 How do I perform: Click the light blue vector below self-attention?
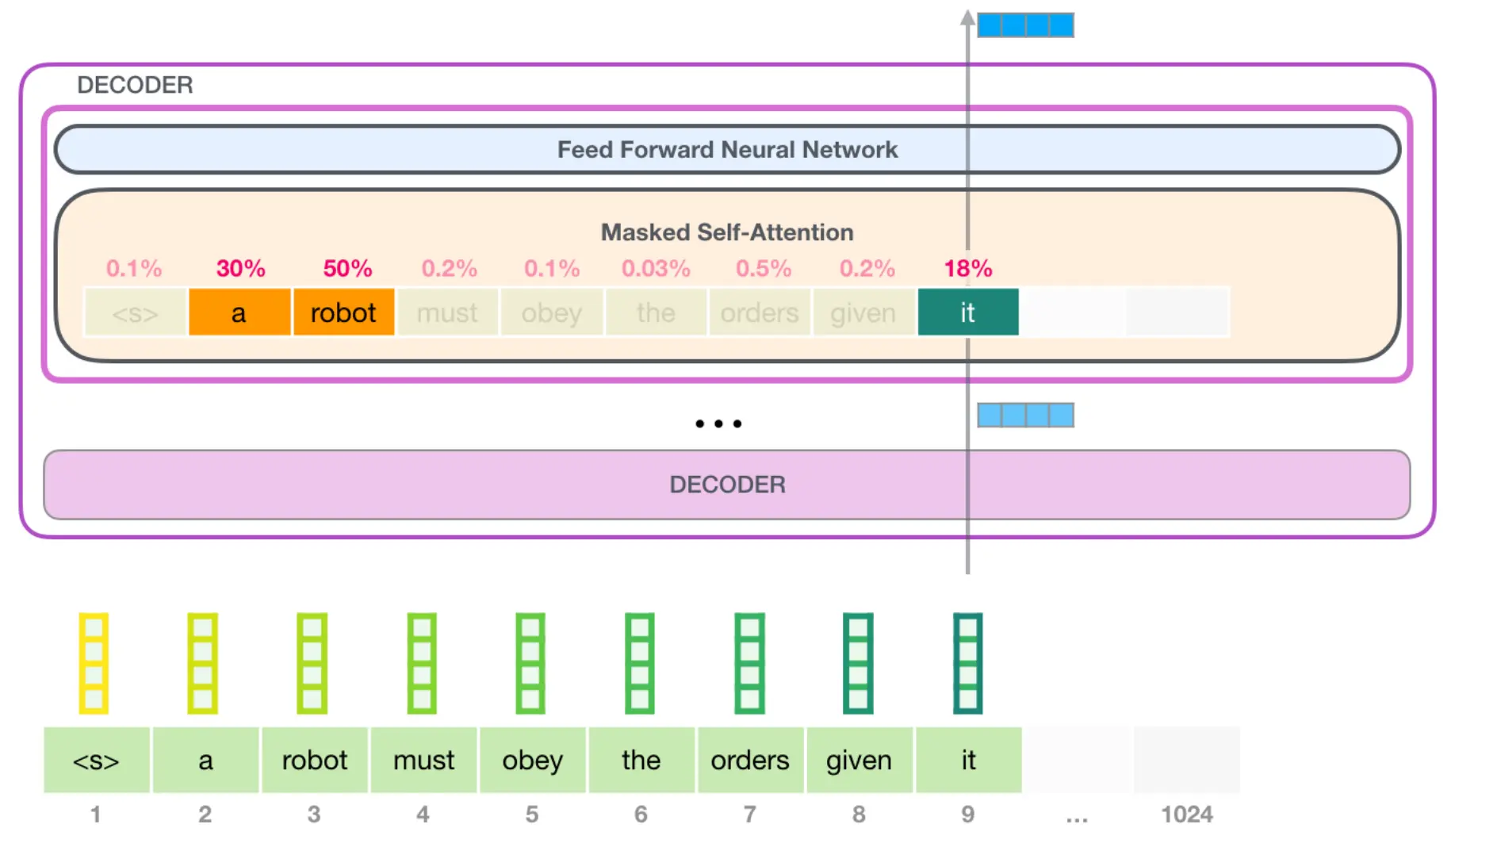point(1026,415)
